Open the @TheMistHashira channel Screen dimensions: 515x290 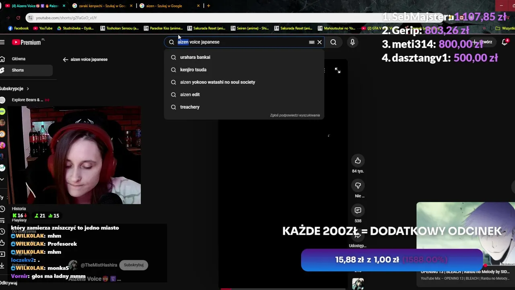point(99,265)
